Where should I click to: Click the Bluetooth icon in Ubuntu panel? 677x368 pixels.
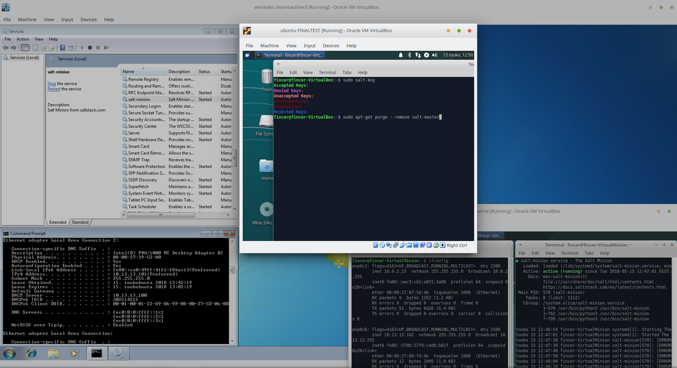pyautogui.click(x=410, y=55)
